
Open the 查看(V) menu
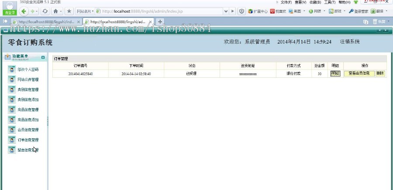click(300, 2)
